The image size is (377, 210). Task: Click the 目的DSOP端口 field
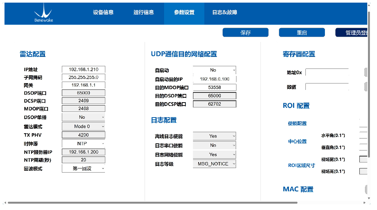[x=214, y=95]
